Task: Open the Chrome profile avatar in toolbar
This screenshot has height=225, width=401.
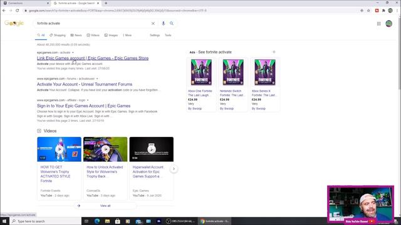Action: 390,11
